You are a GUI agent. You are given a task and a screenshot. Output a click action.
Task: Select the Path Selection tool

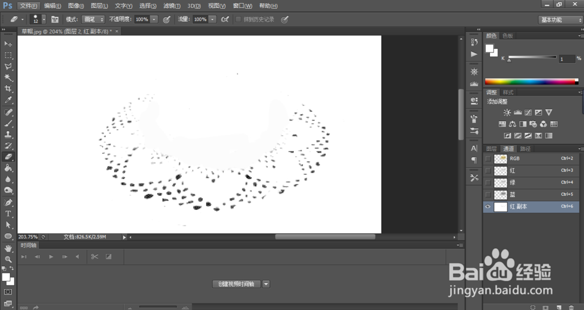(8, 224)
